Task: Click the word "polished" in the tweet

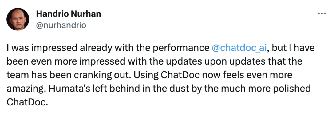Action: 295,89
